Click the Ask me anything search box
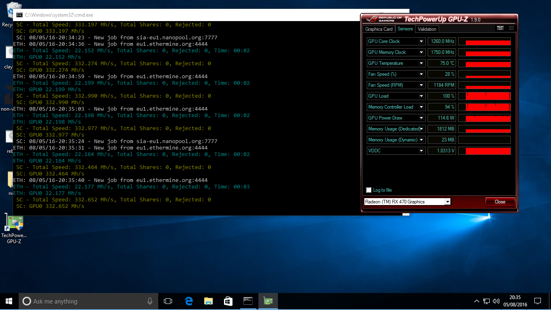Screen dimensions: 551x310 pos(88,301)
